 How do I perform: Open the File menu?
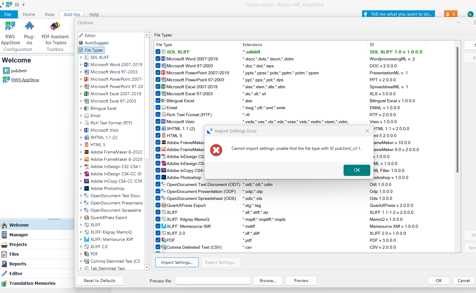click(9, 14)
